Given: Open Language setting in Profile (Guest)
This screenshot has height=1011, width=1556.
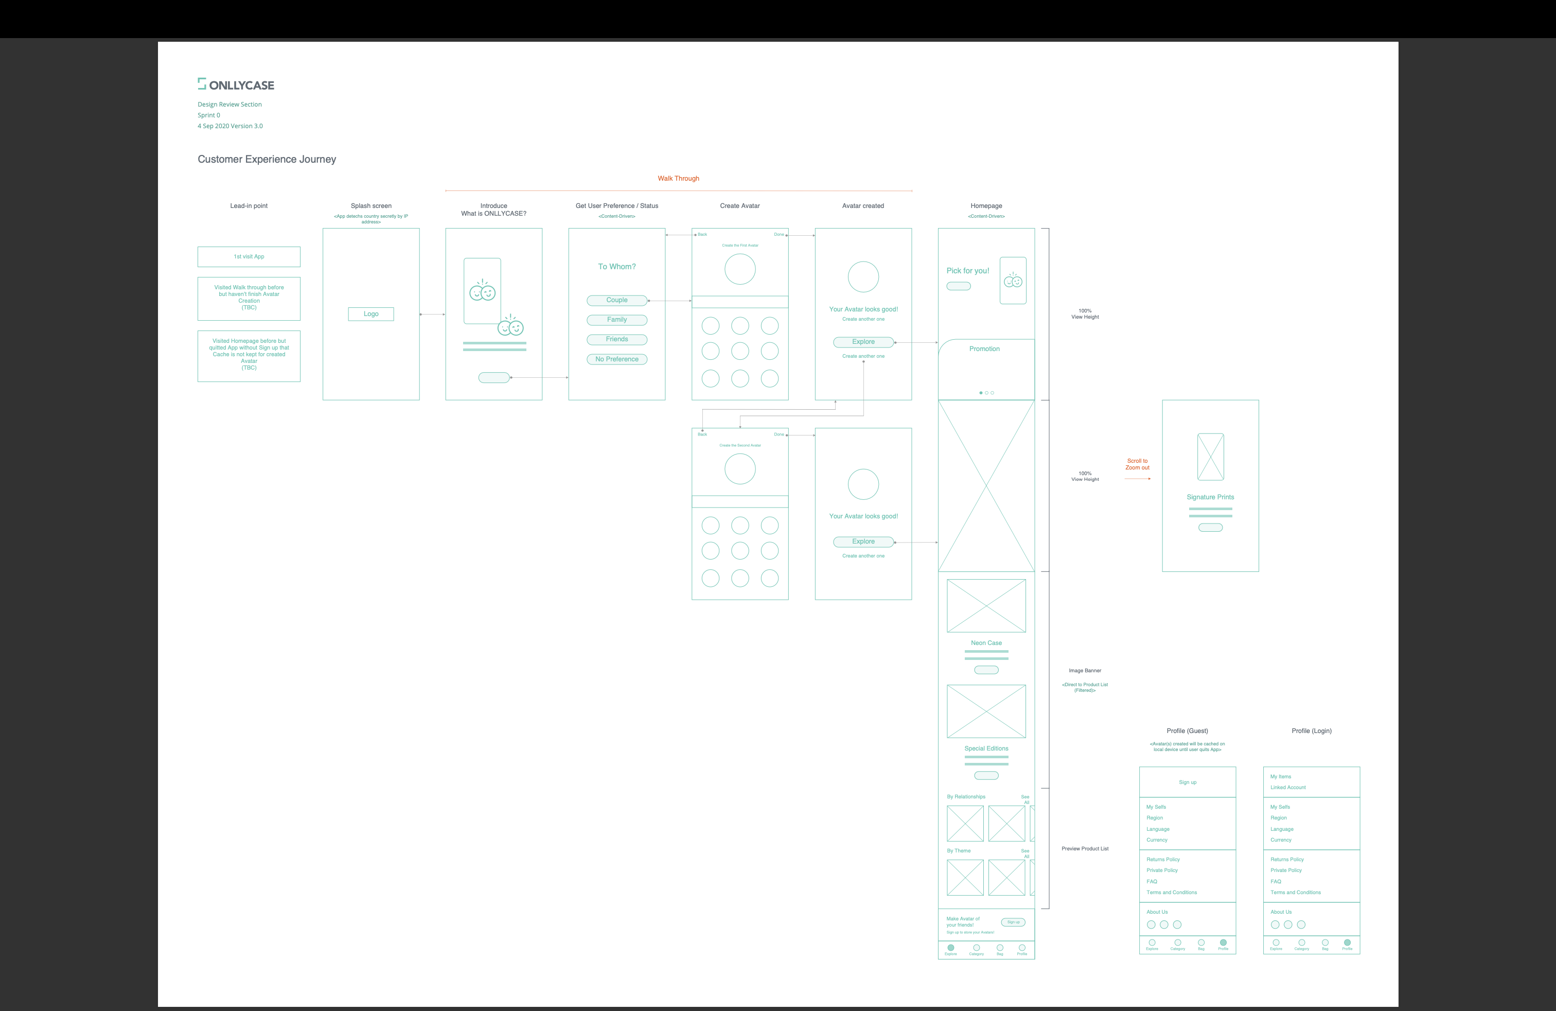Looking at the screenshot, I should pyautogui.click(x=1157, y=829).
